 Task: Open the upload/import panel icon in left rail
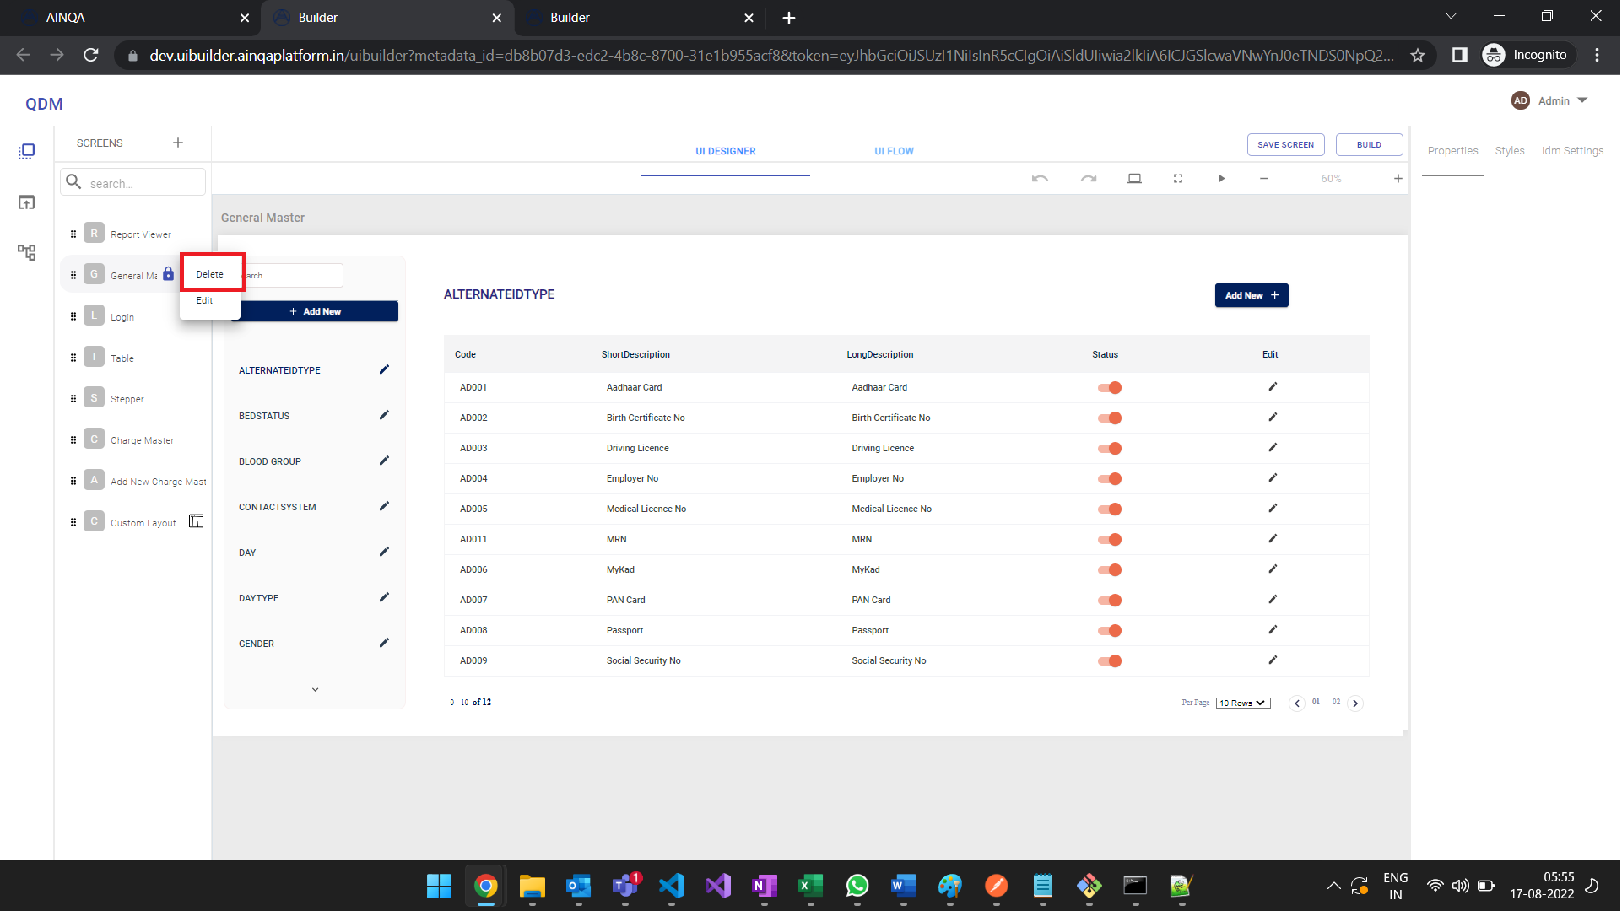point(27,202)
